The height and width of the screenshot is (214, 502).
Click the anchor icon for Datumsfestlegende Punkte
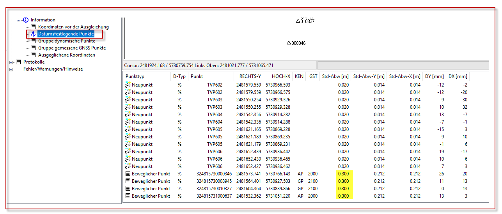[33, 34]
